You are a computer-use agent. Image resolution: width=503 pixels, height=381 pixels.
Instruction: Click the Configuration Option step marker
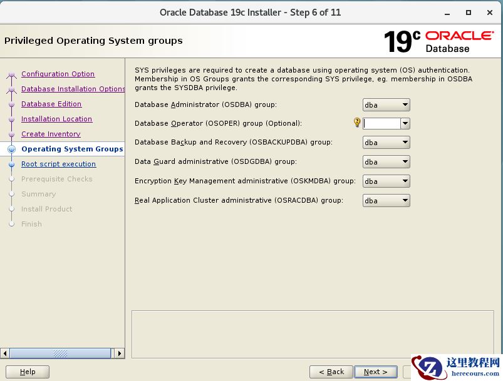[x=12, y=74]
